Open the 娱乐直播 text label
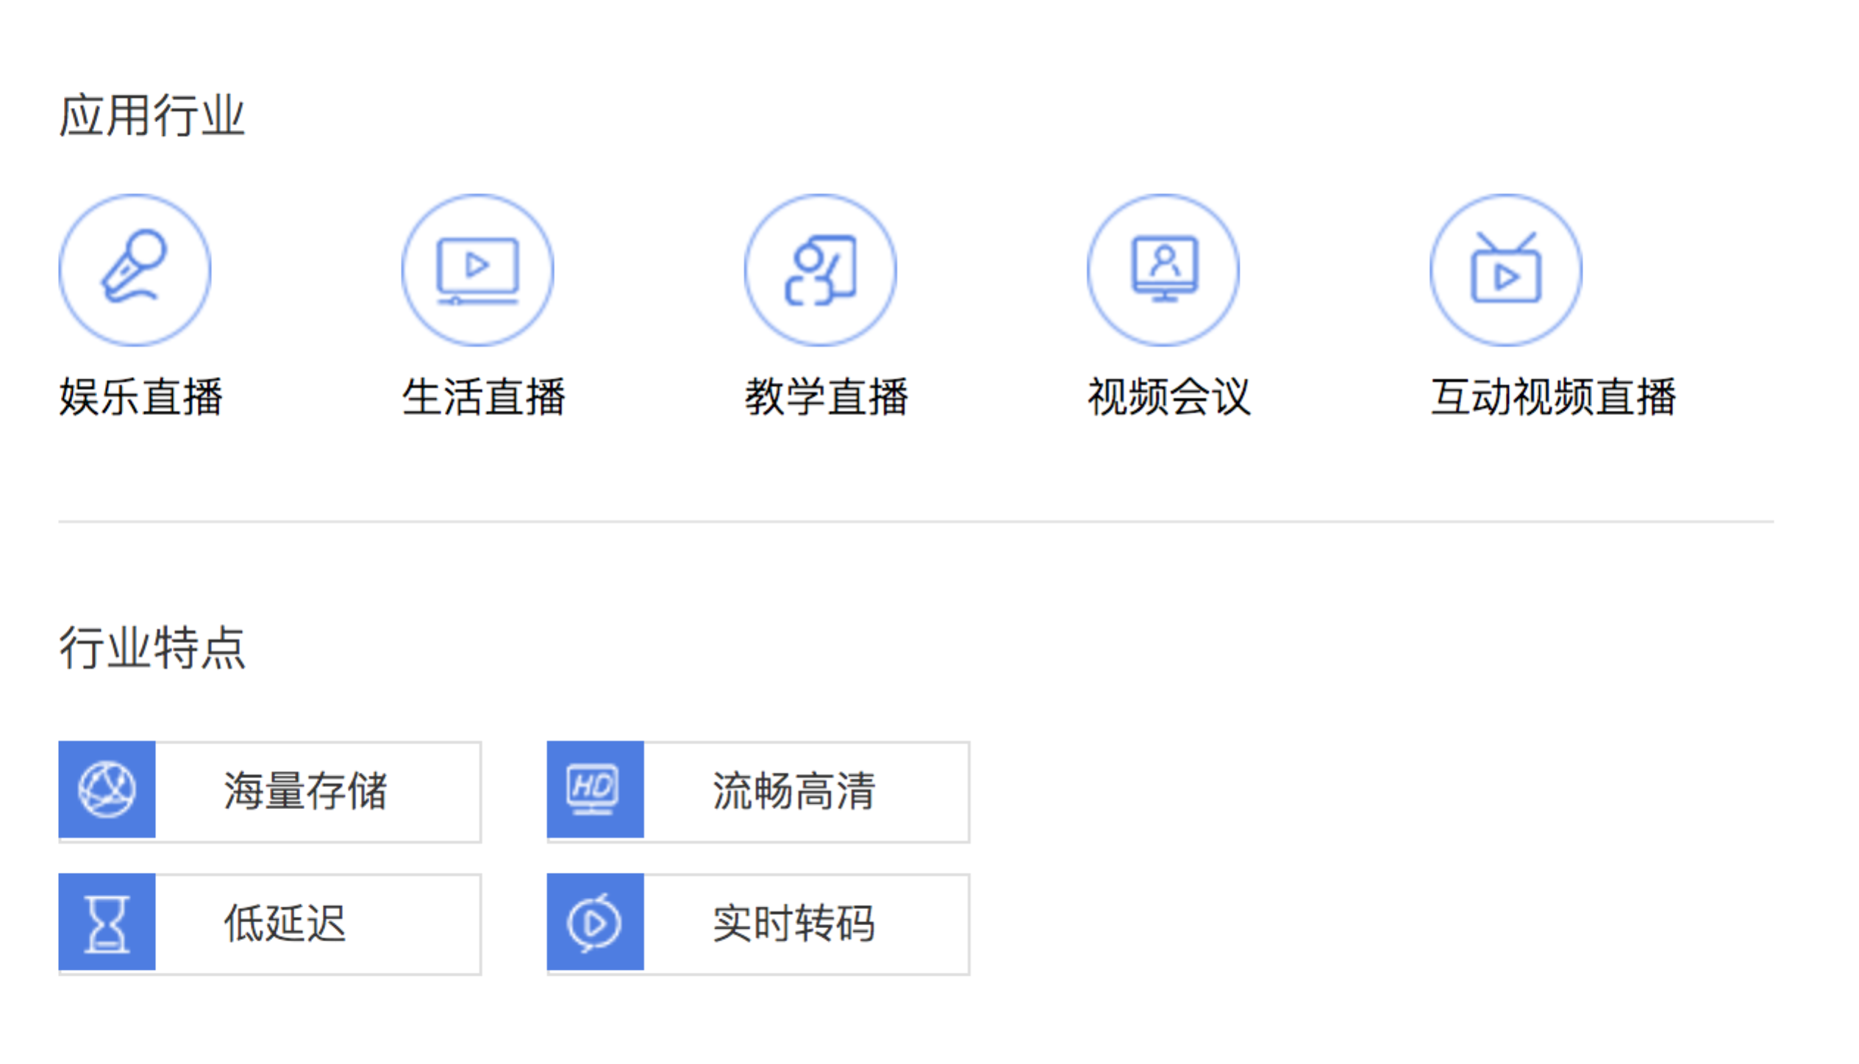Viewport: 1859px width, 1064px height. click(140, 398)
